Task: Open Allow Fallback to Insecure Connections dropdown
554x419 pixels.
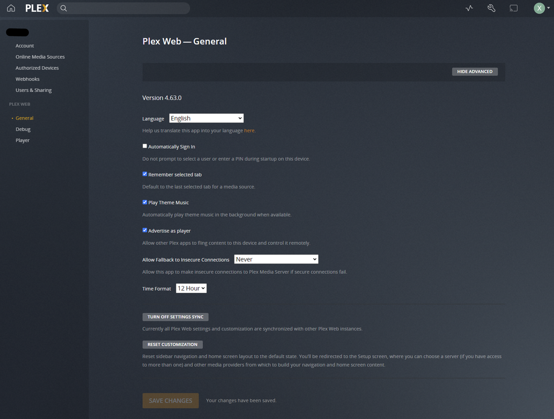Action: (276, 259)
